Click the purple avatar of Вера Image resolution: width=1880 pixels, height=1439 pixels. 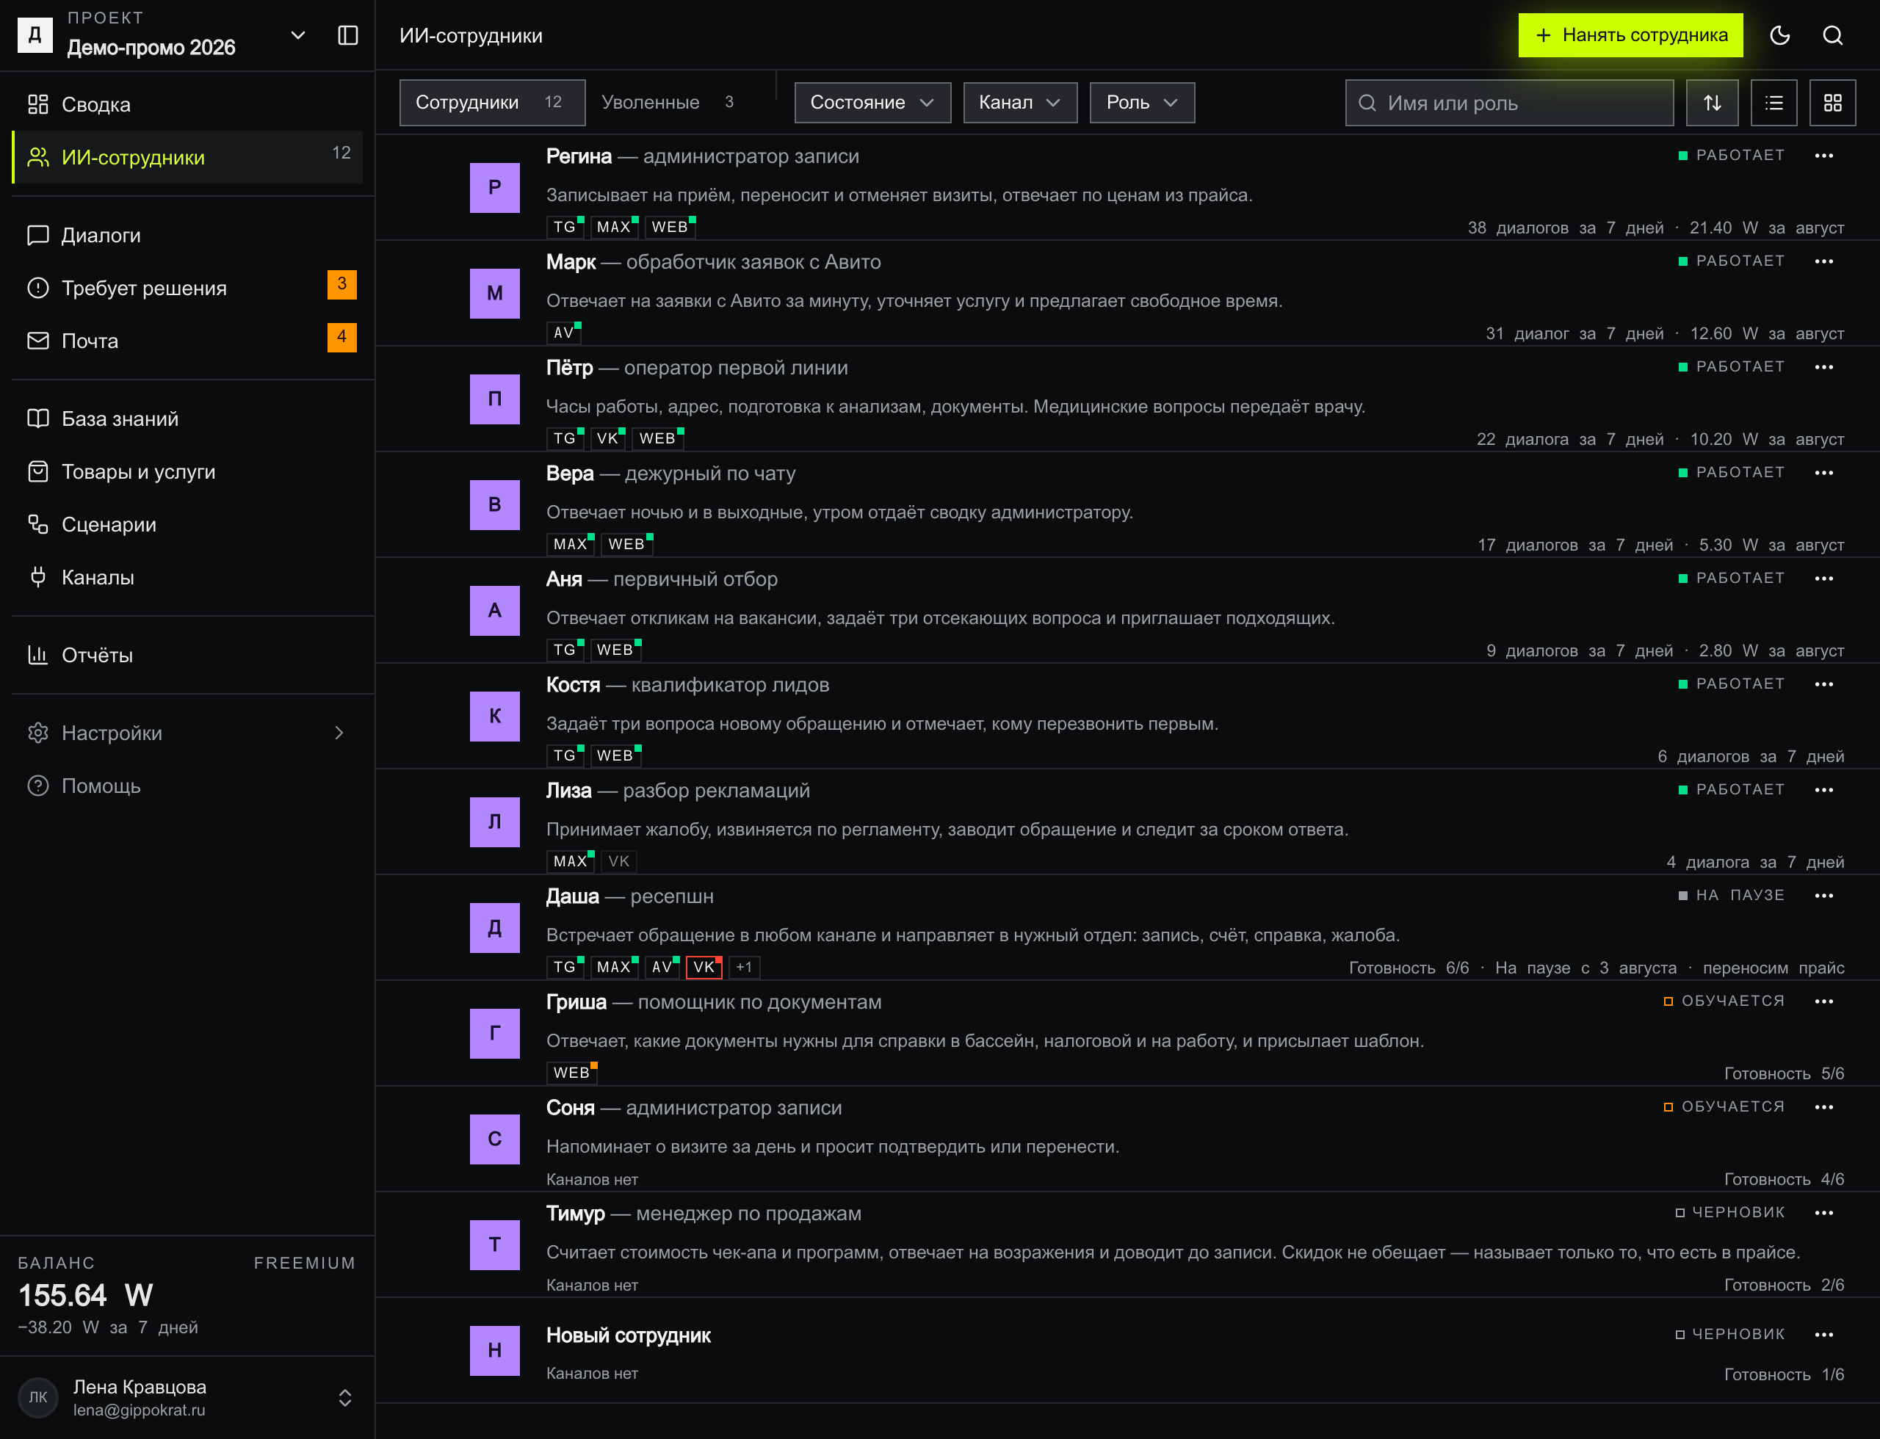tap(494, 505)
